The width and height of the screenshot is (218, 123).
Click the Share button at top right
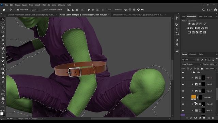pyautogui.click(x=215, y=10)
